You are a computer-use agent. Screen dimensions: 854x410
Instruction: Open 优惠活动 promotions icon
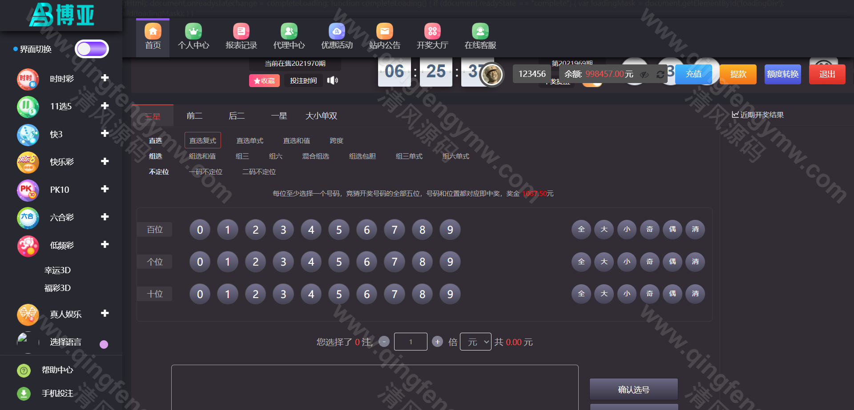(337, 32)
